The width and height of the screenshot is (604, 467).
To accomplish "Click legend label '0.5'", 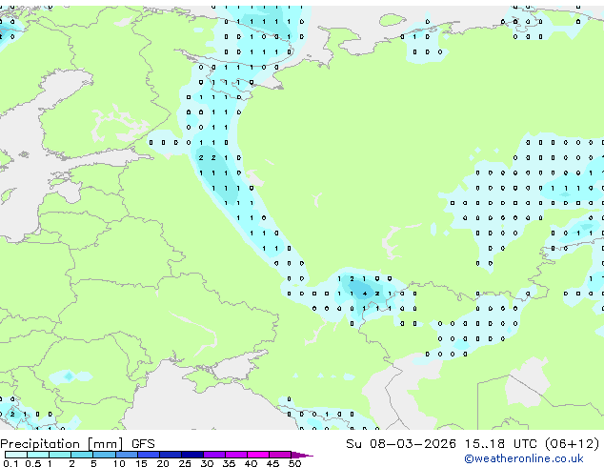I will (x=32, y=463).
